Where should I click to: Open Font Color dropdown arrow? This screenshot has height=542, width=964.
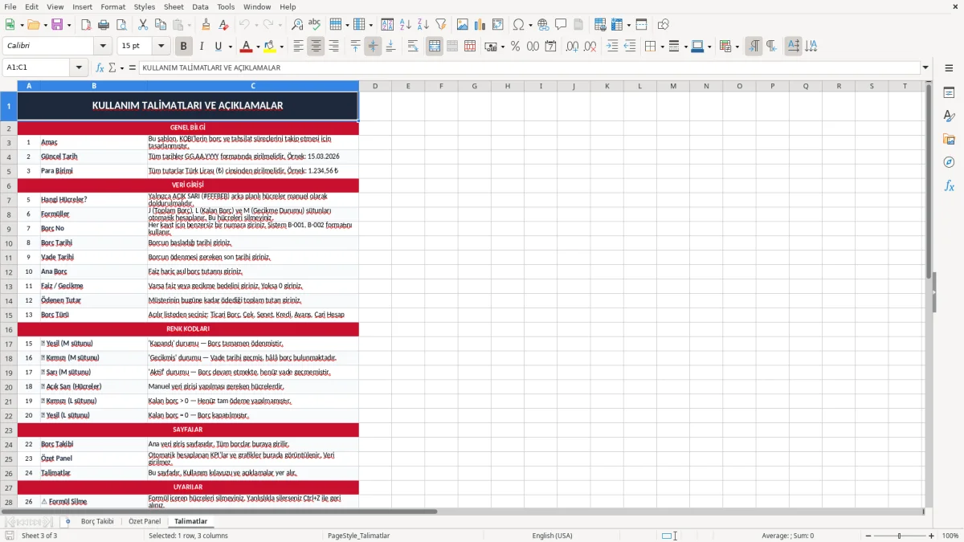coord(258,47)
